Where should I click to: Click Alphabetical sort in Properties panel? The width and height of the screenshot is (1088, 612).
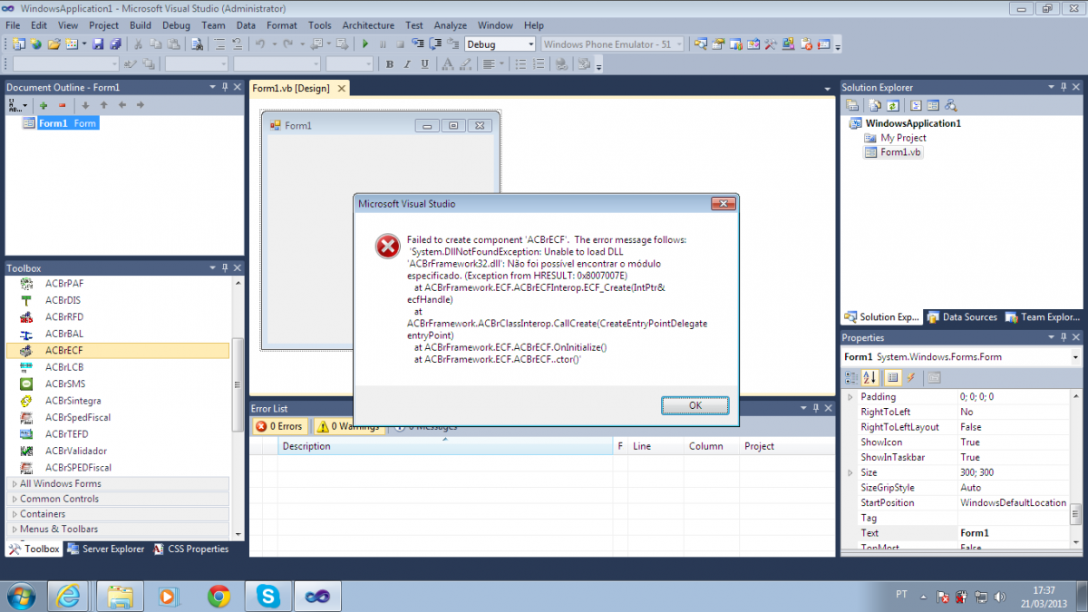click(x=869, y=377)
